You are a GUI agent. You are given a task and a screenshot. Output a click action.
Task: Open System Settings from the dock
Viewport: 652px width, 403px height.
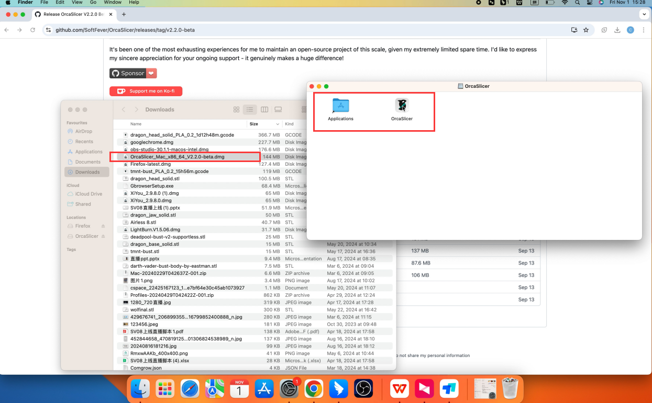(x=289, y=388)
